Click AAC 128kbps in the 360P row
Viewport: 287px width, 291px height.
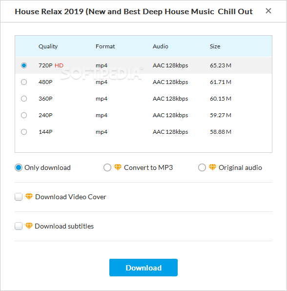pyautogui.click(x=170, y=99)
